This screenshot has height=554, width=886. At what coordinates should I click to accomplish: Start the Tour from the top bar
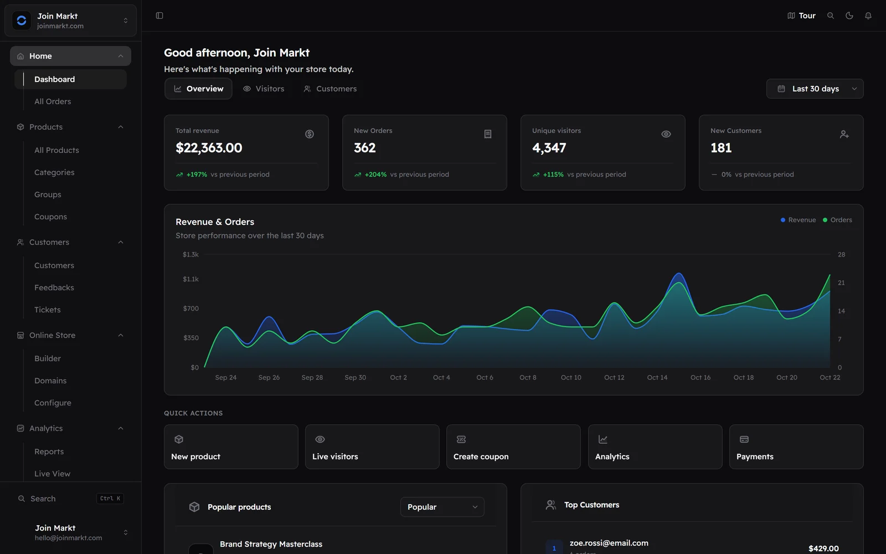[801, 16]
